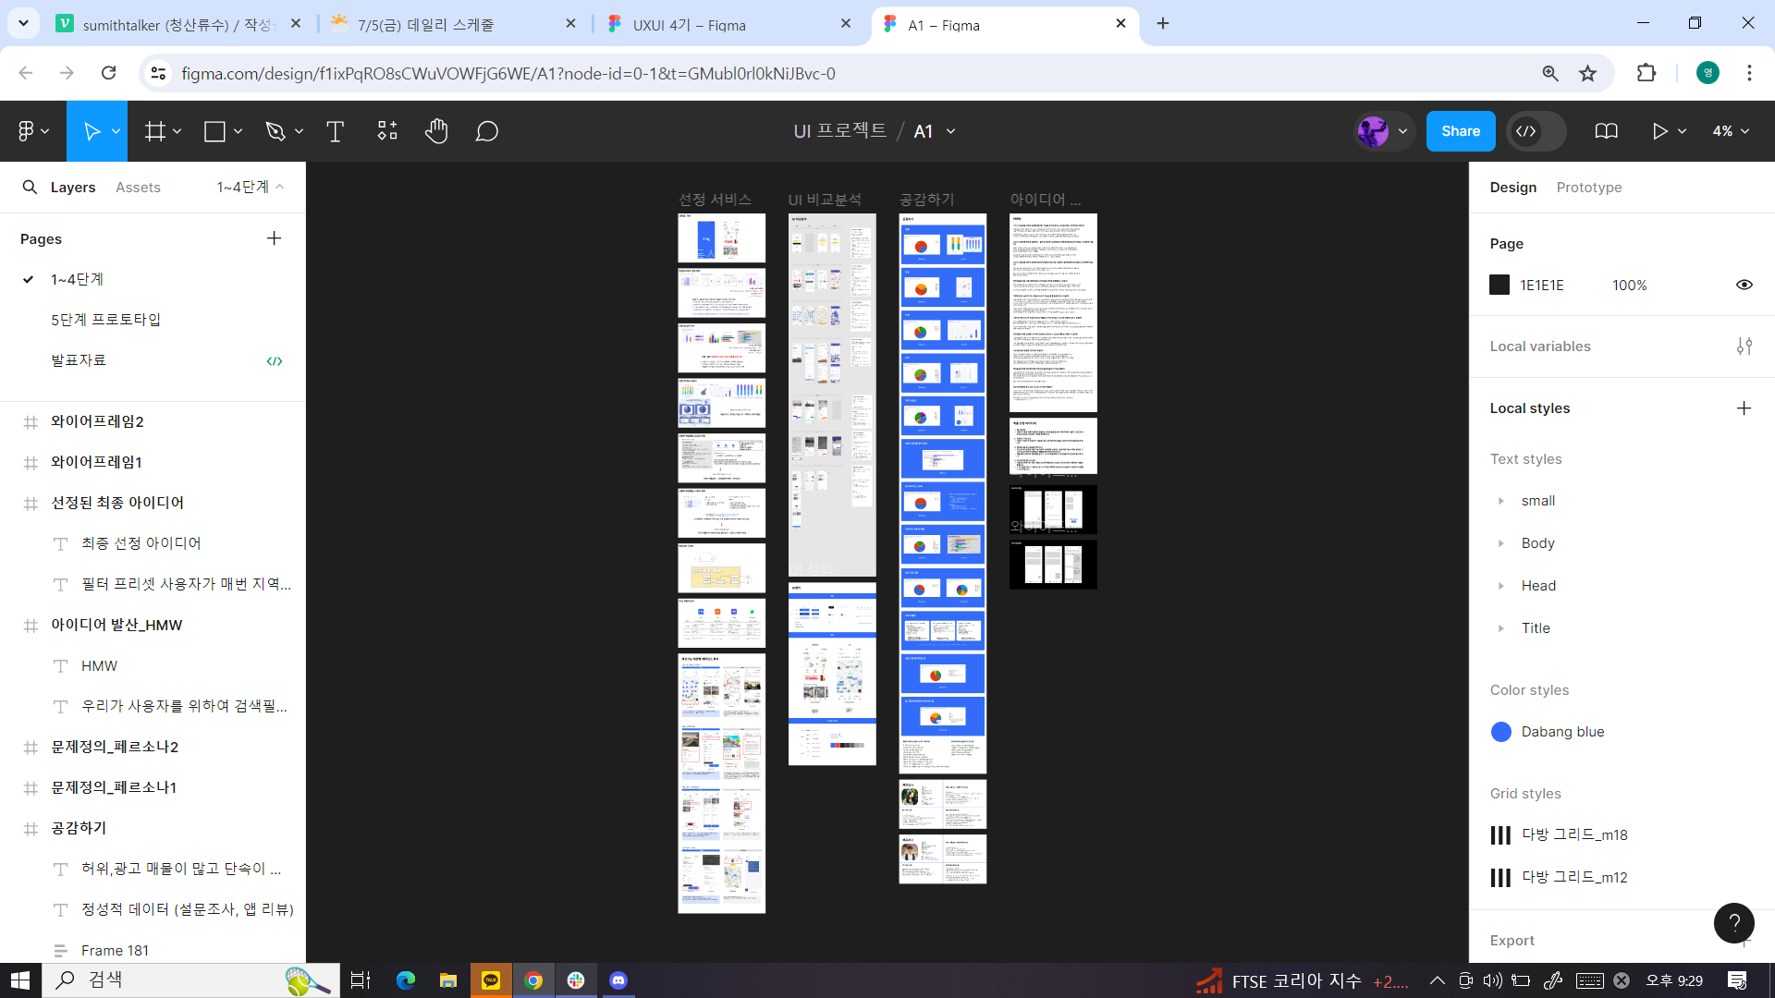Click the Help question mark button
This screenshot has width=1775, height=998.
(1733, 922)
